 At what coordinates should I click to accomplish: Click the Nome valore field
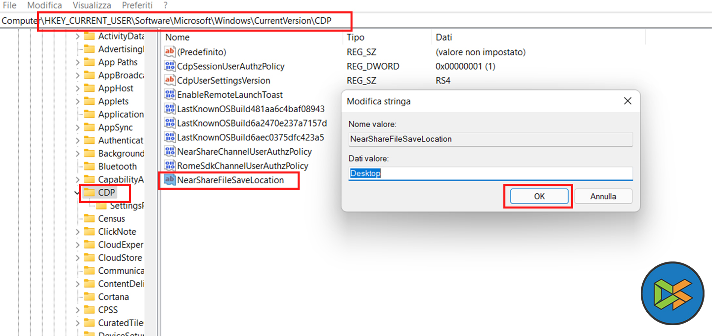490,139
